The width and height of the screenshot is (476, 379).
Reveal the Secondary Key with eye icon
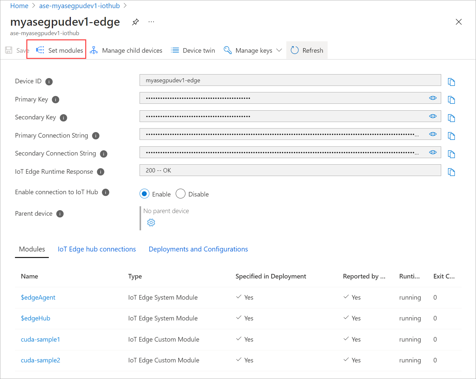tap(433, 116)
